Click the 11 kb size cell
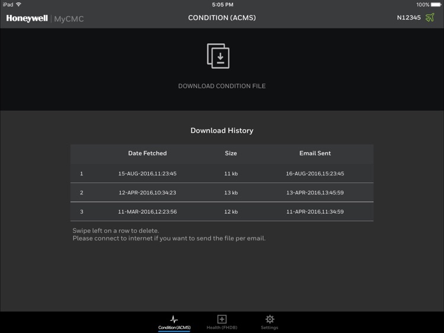Screen dimensions: 444x333 tap(231, 174)
